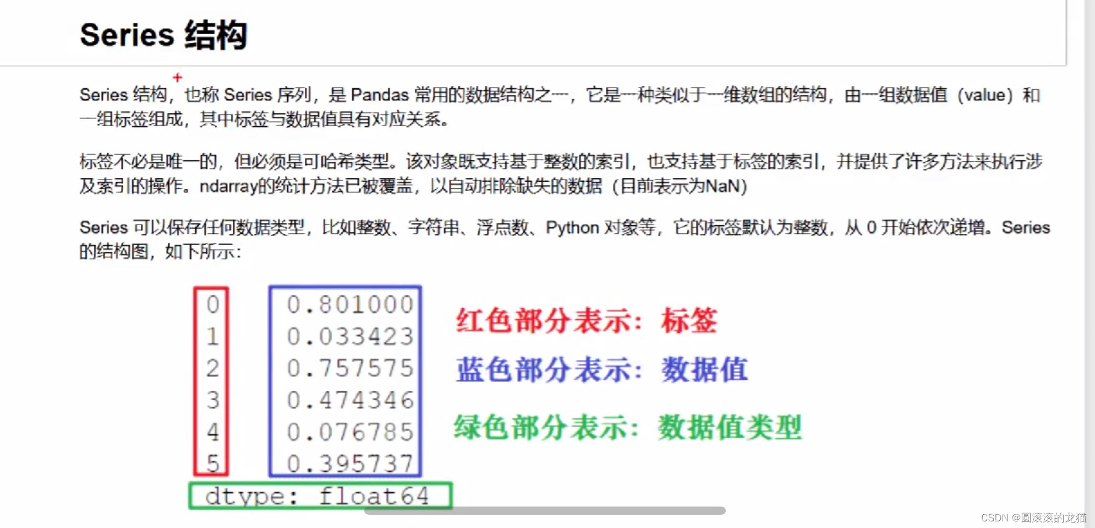Click the paragraph starting "Series 可以保存任何数据类型"

click(565, 239)
